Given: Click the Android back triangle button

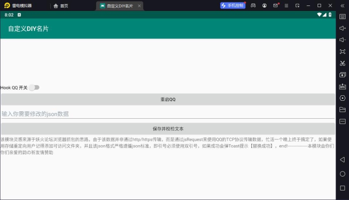Looking at the screenshot, I should pos(343,160).
